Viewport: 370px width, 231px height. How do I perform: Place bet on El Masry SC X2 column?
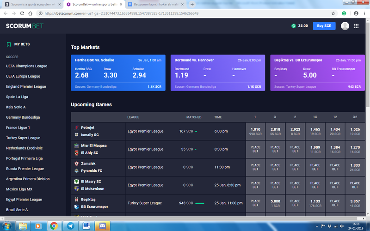pyautogui.click(x=355, y=185)
